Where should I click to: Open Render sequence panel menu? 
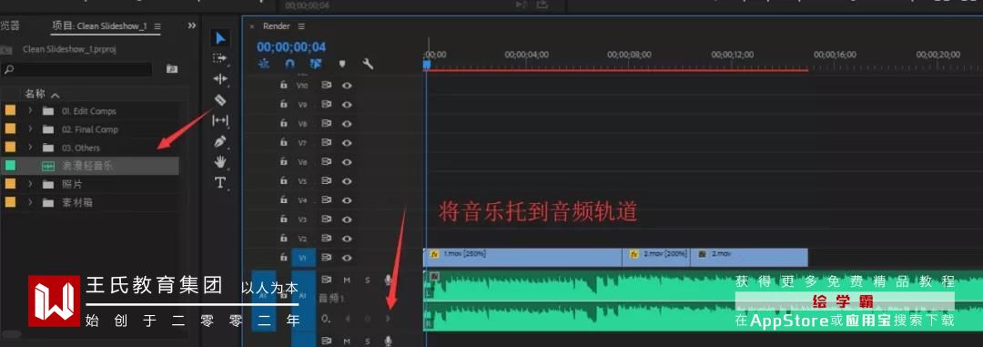(x=301, y=26)
